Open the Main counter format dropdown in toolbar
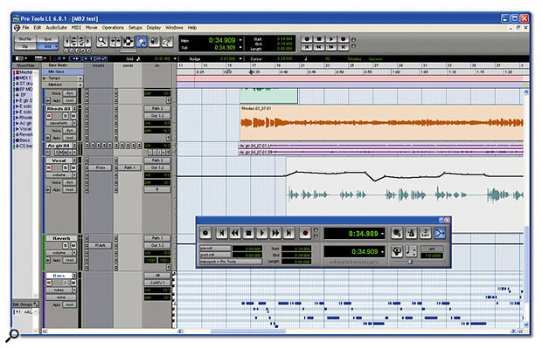 pos(240,40)
